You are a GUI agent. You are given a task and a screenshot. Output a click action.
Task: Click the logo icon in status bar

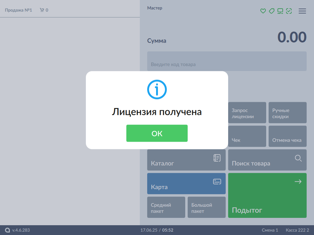tap(7, 230)
